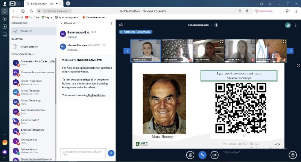Click the pwebinar.bsu-eis.ru address field
Viewport: 301px width, 162px height.
(57, 11)
